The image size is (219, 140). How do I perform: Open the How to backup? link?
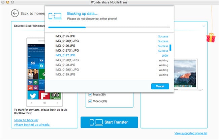(x=26, y=120)
